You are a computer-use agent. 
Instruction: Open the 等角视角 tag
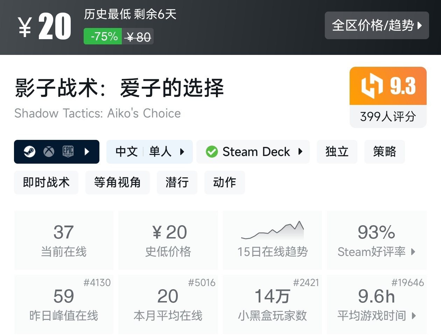click(x=117, y=183)
